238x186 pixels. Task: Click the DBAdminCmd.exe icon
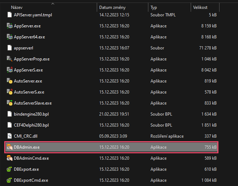coord(10,158)
